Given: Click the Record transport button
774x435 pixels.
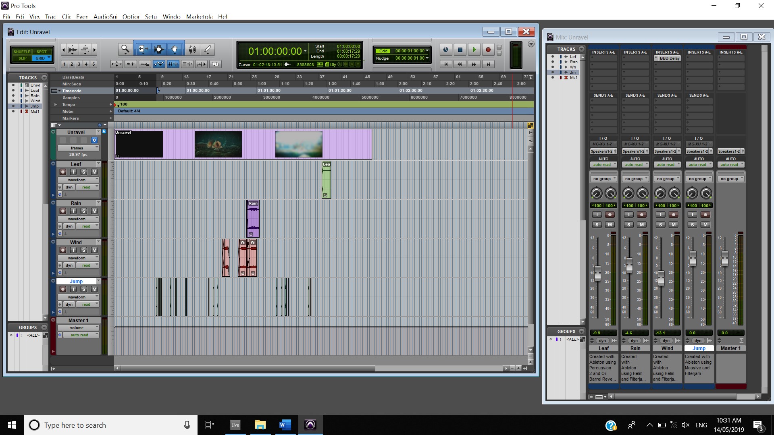Looking at the screenshot, I should click(488, 50).
